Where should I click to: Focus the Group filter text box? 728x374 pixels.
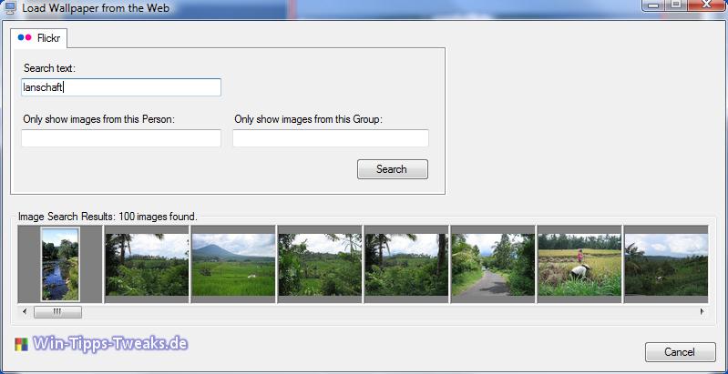pos(331,138)
